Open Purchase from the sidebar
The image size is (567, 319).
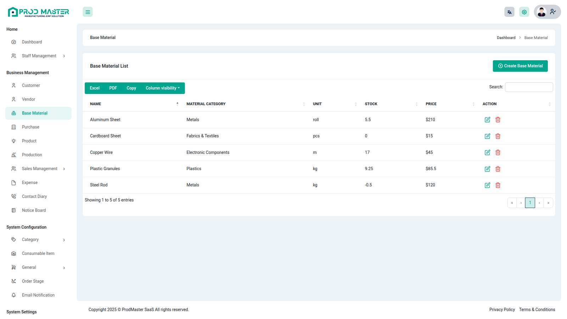30,127
